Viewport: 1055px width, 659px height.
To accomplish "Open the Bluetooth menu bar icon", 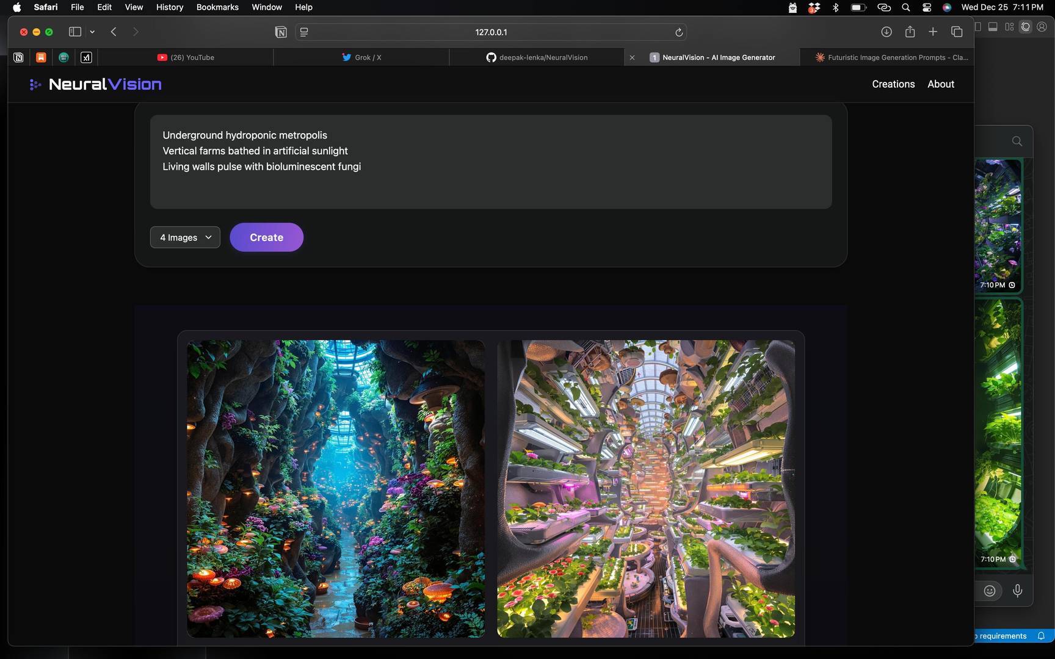I will tap(836, 7).
